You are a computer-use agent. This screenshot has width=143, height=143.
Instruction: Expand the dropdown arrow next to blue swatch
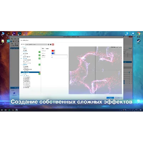(x=54, y=53)
